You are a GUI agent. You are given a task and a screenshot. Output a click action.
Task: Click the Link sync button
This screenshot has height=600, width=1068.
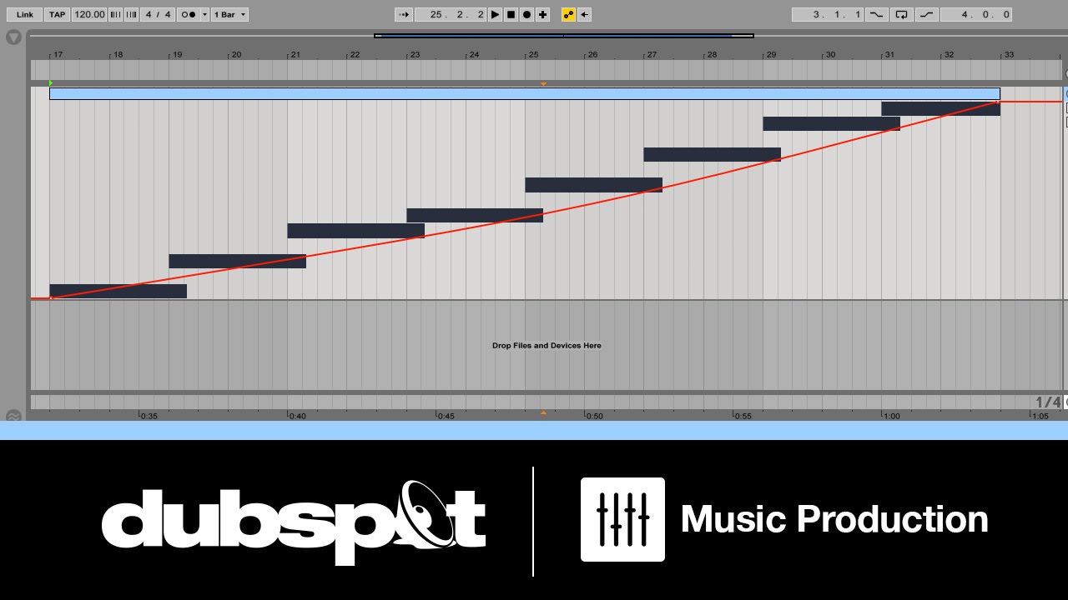(x=25, y=14)
